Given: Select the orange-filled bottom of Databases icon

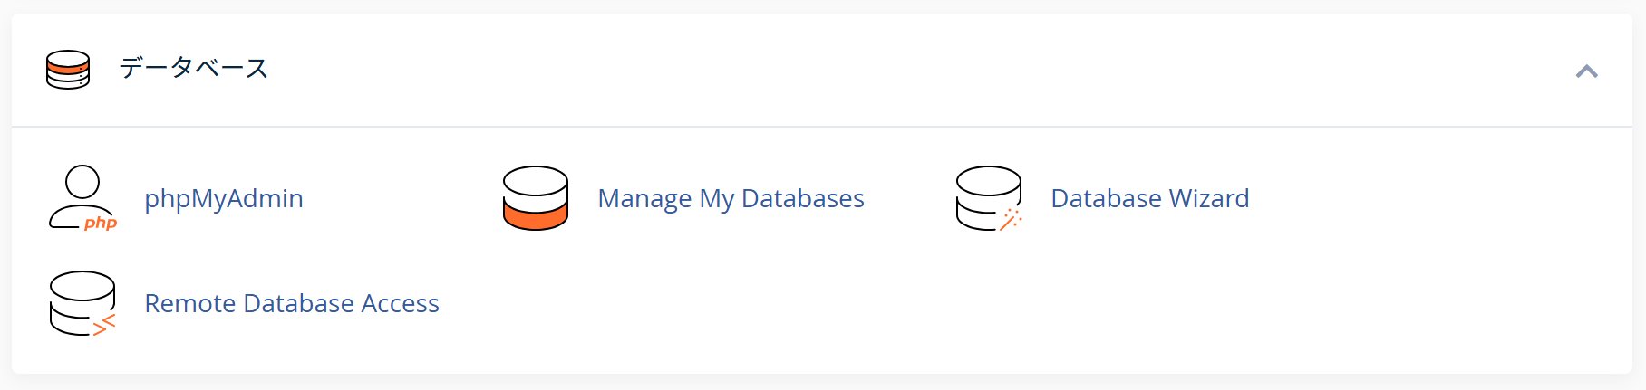Looking at the screenshot, I should tap(536, 215).
